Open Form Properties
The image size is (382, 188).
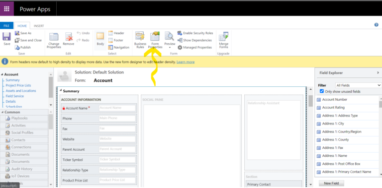(155, 40)
